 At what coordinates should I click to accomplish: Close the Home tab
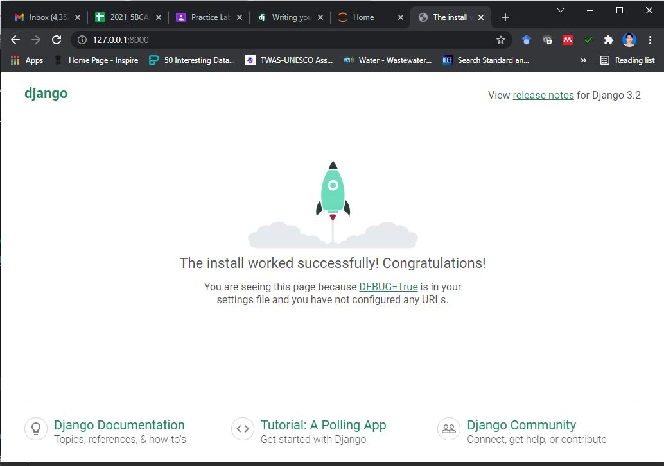click(x=401, y=17)
